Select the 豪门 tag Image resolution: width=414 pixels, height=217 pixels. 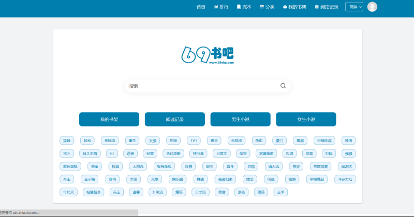tap(279, 141)
